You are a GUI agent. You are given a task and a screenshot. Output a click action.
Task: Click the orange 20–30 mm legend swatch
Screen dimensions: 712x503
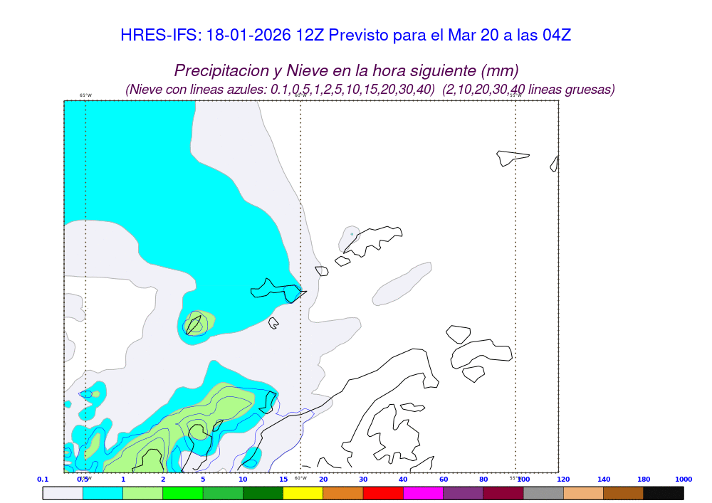click(343, 492)
